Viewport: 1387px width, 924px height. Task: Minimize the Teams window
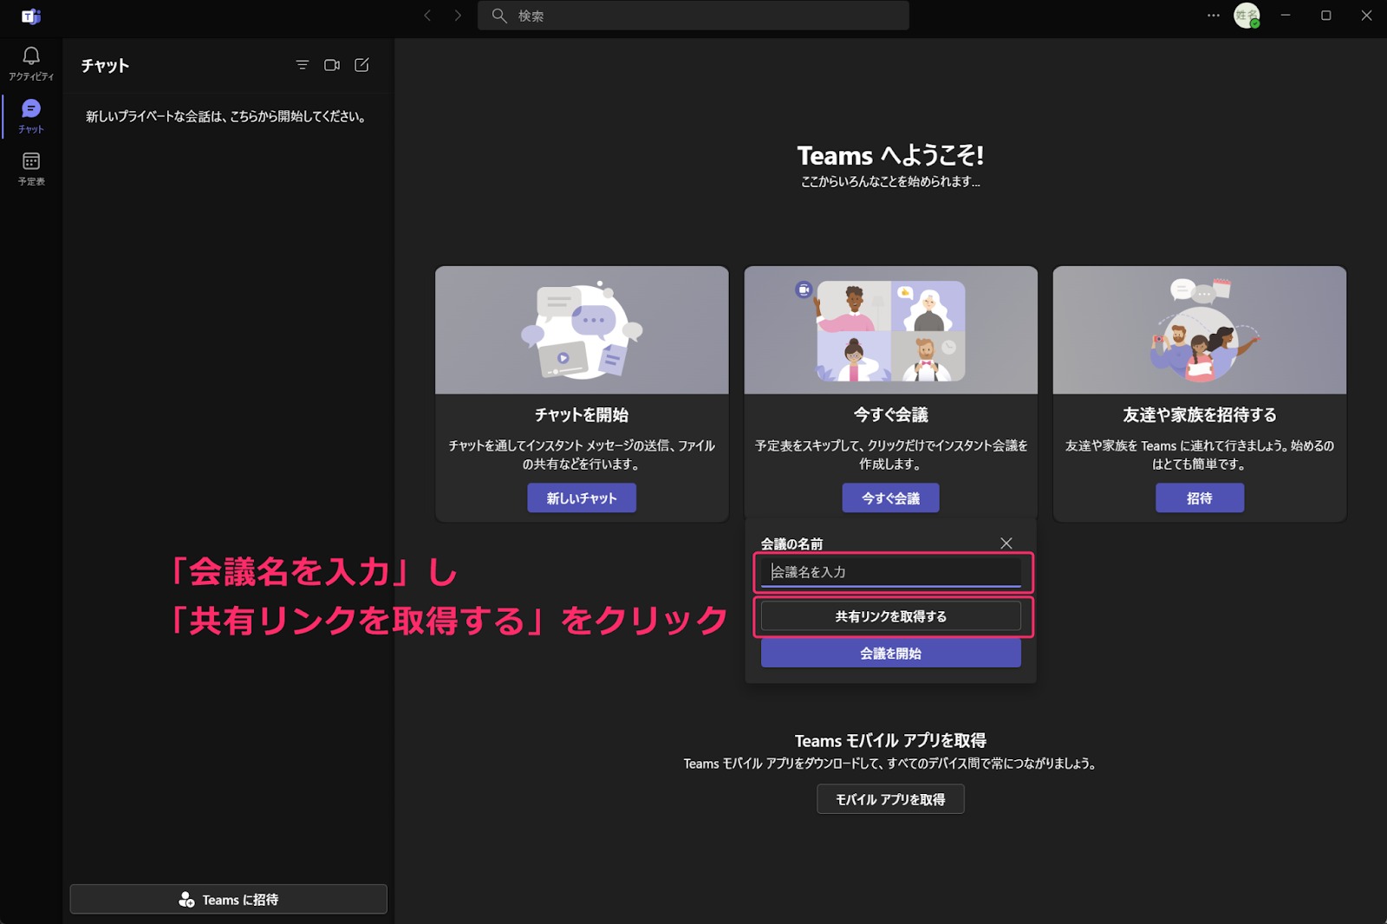[x=1286, y=16]
